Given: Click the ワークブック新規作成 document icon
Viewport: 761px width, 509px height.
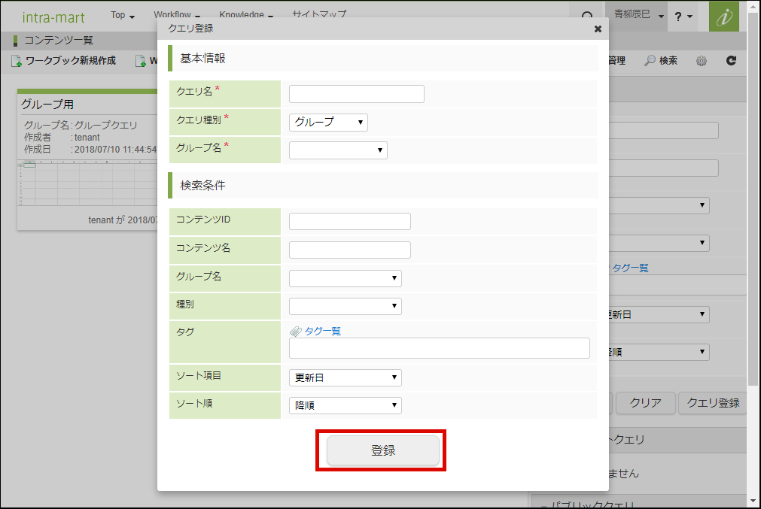Looking at the screenshot, I should click(x=17, y=61).
